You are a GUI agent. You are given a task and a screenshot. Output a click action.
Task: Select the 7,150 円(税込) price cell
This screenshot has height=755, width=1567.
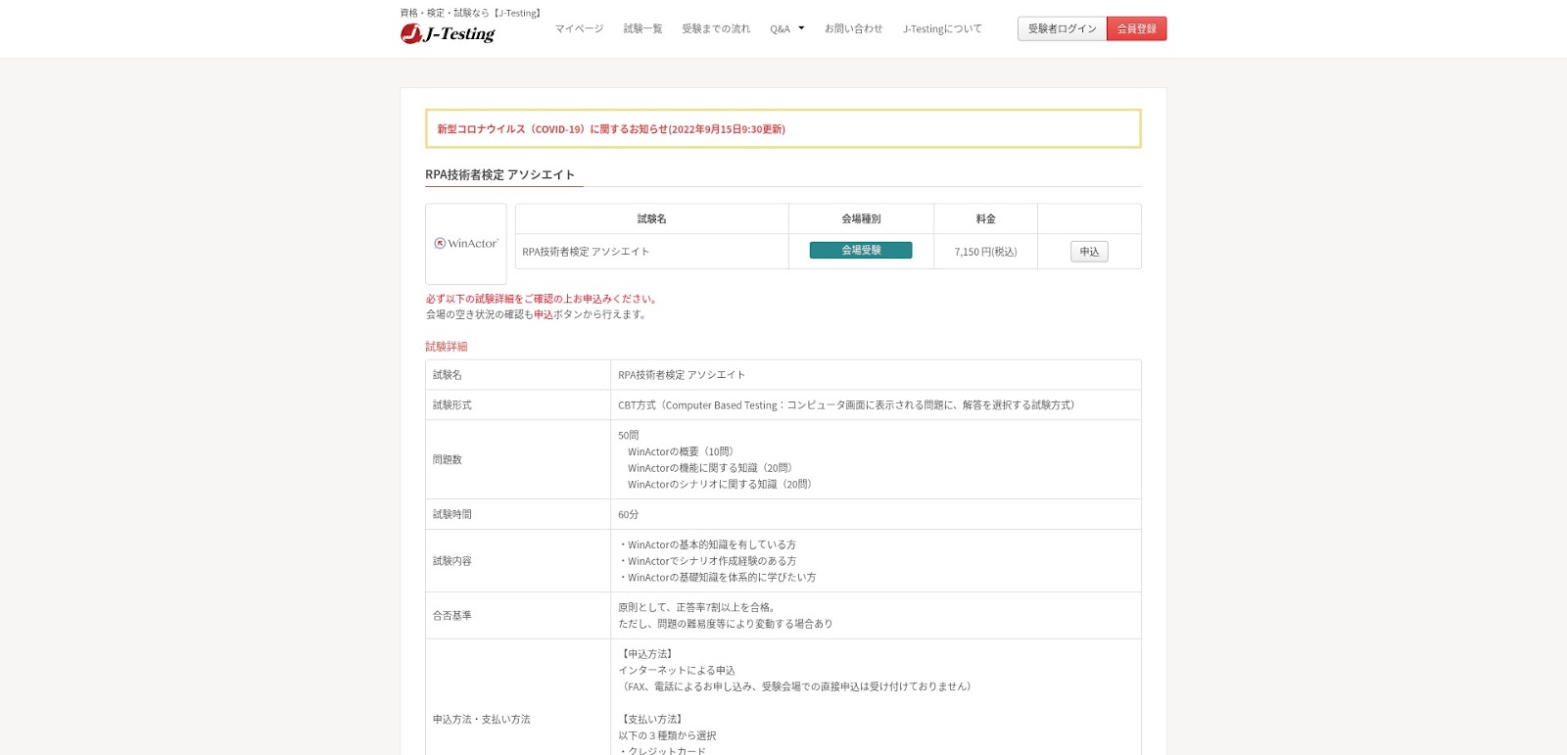click(985, 252)
